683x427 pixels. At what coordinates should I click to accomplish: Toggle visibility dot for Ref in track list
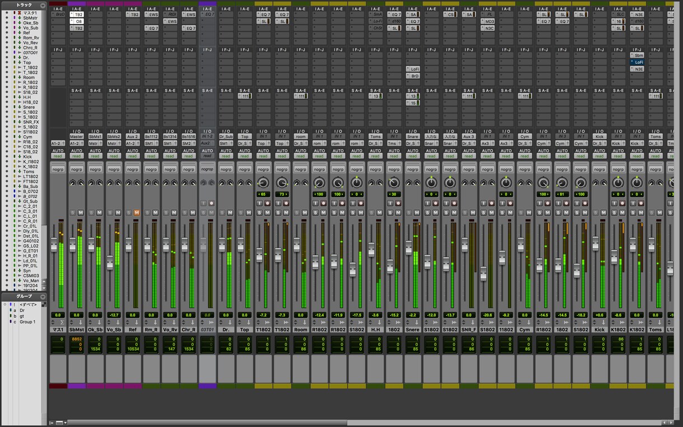[x=7, y=33]
